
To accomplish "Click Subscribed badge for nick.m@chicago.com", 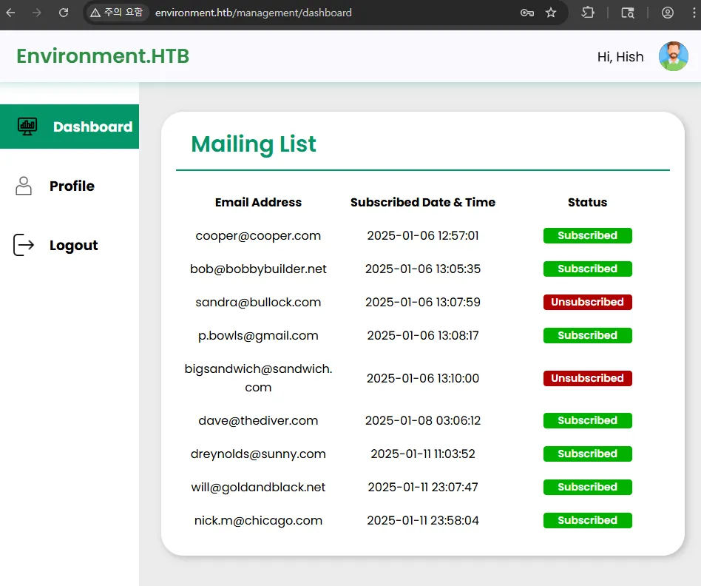I will click(x=587, y=521).
